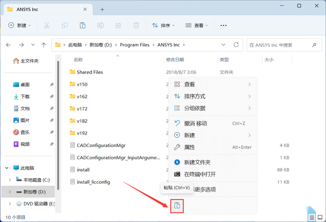326x222 pixels.
Task: Open 视频 in the sidebar
Action: click(21, 144)
